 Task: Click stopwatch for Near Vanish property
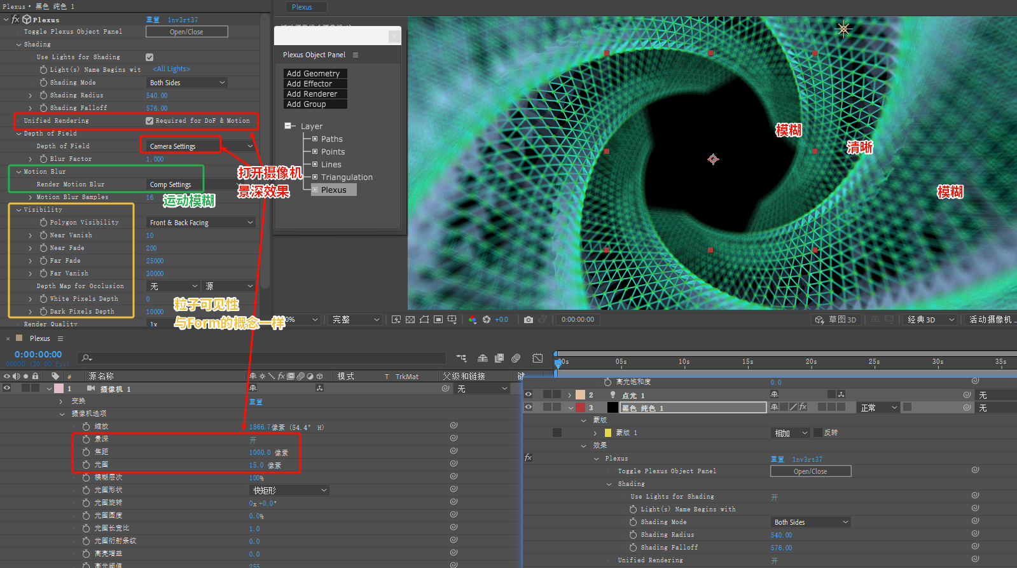(x=43, y=235)
